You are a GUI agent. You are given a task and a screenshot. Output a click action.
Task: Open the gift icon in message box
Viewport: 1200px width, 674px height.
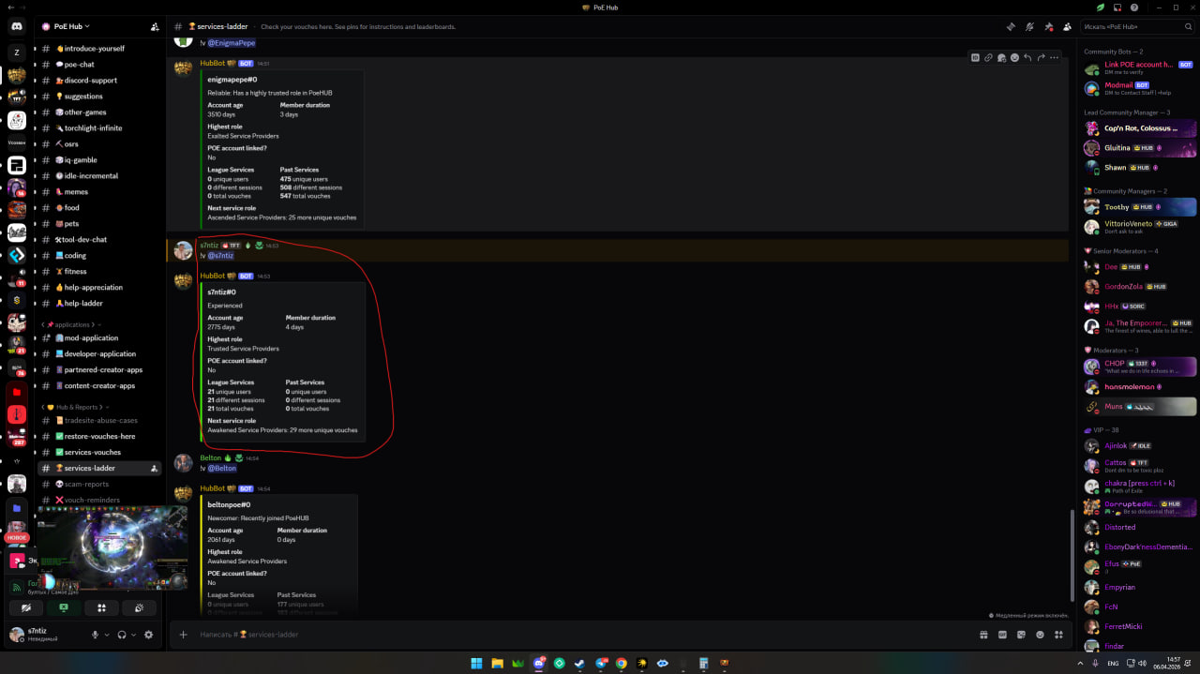pos(983,635)
